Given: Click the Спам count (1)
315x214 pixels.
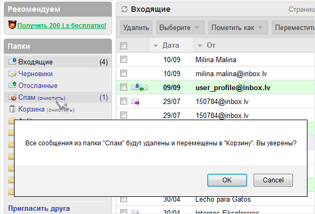Looking at the screenshot, I should pyautogui.click(x=104, y=98).
